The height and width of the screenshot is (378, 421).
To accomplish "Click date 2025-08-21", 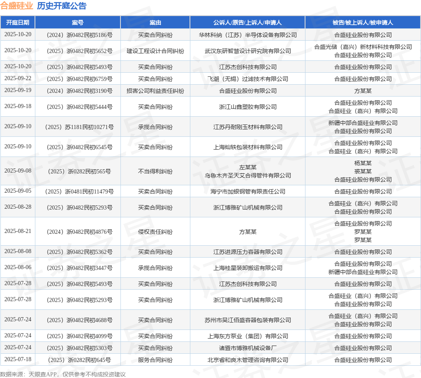I will pyautogui.click(x=18, y=231).
